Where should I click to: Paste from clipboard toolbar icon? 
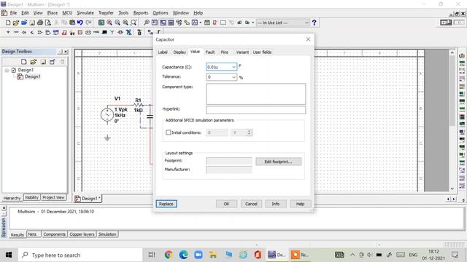[72, 23]
